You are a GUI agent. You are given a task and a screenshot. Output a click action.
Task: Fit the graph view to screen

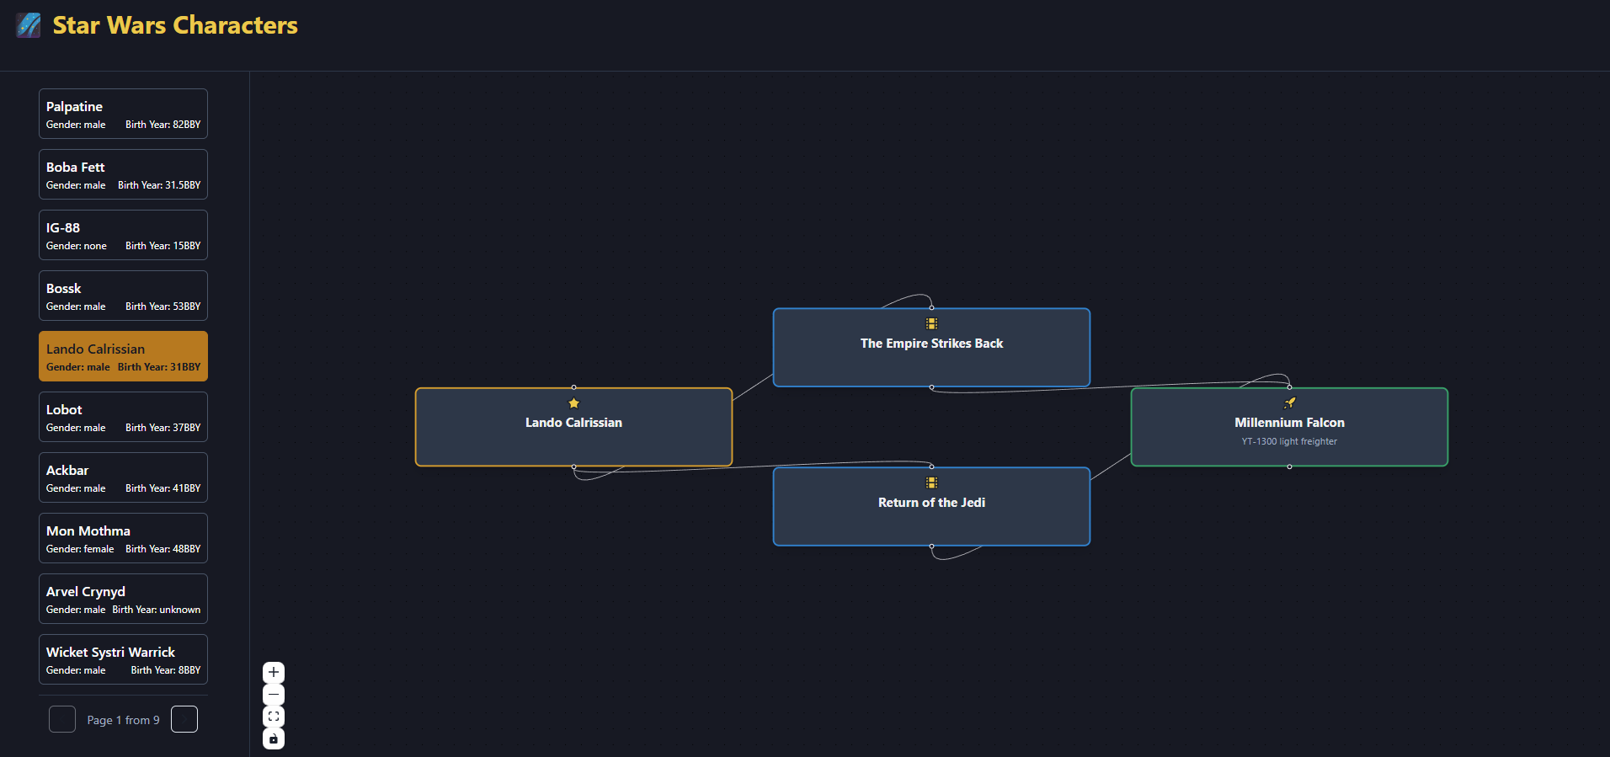coord(274,717)
